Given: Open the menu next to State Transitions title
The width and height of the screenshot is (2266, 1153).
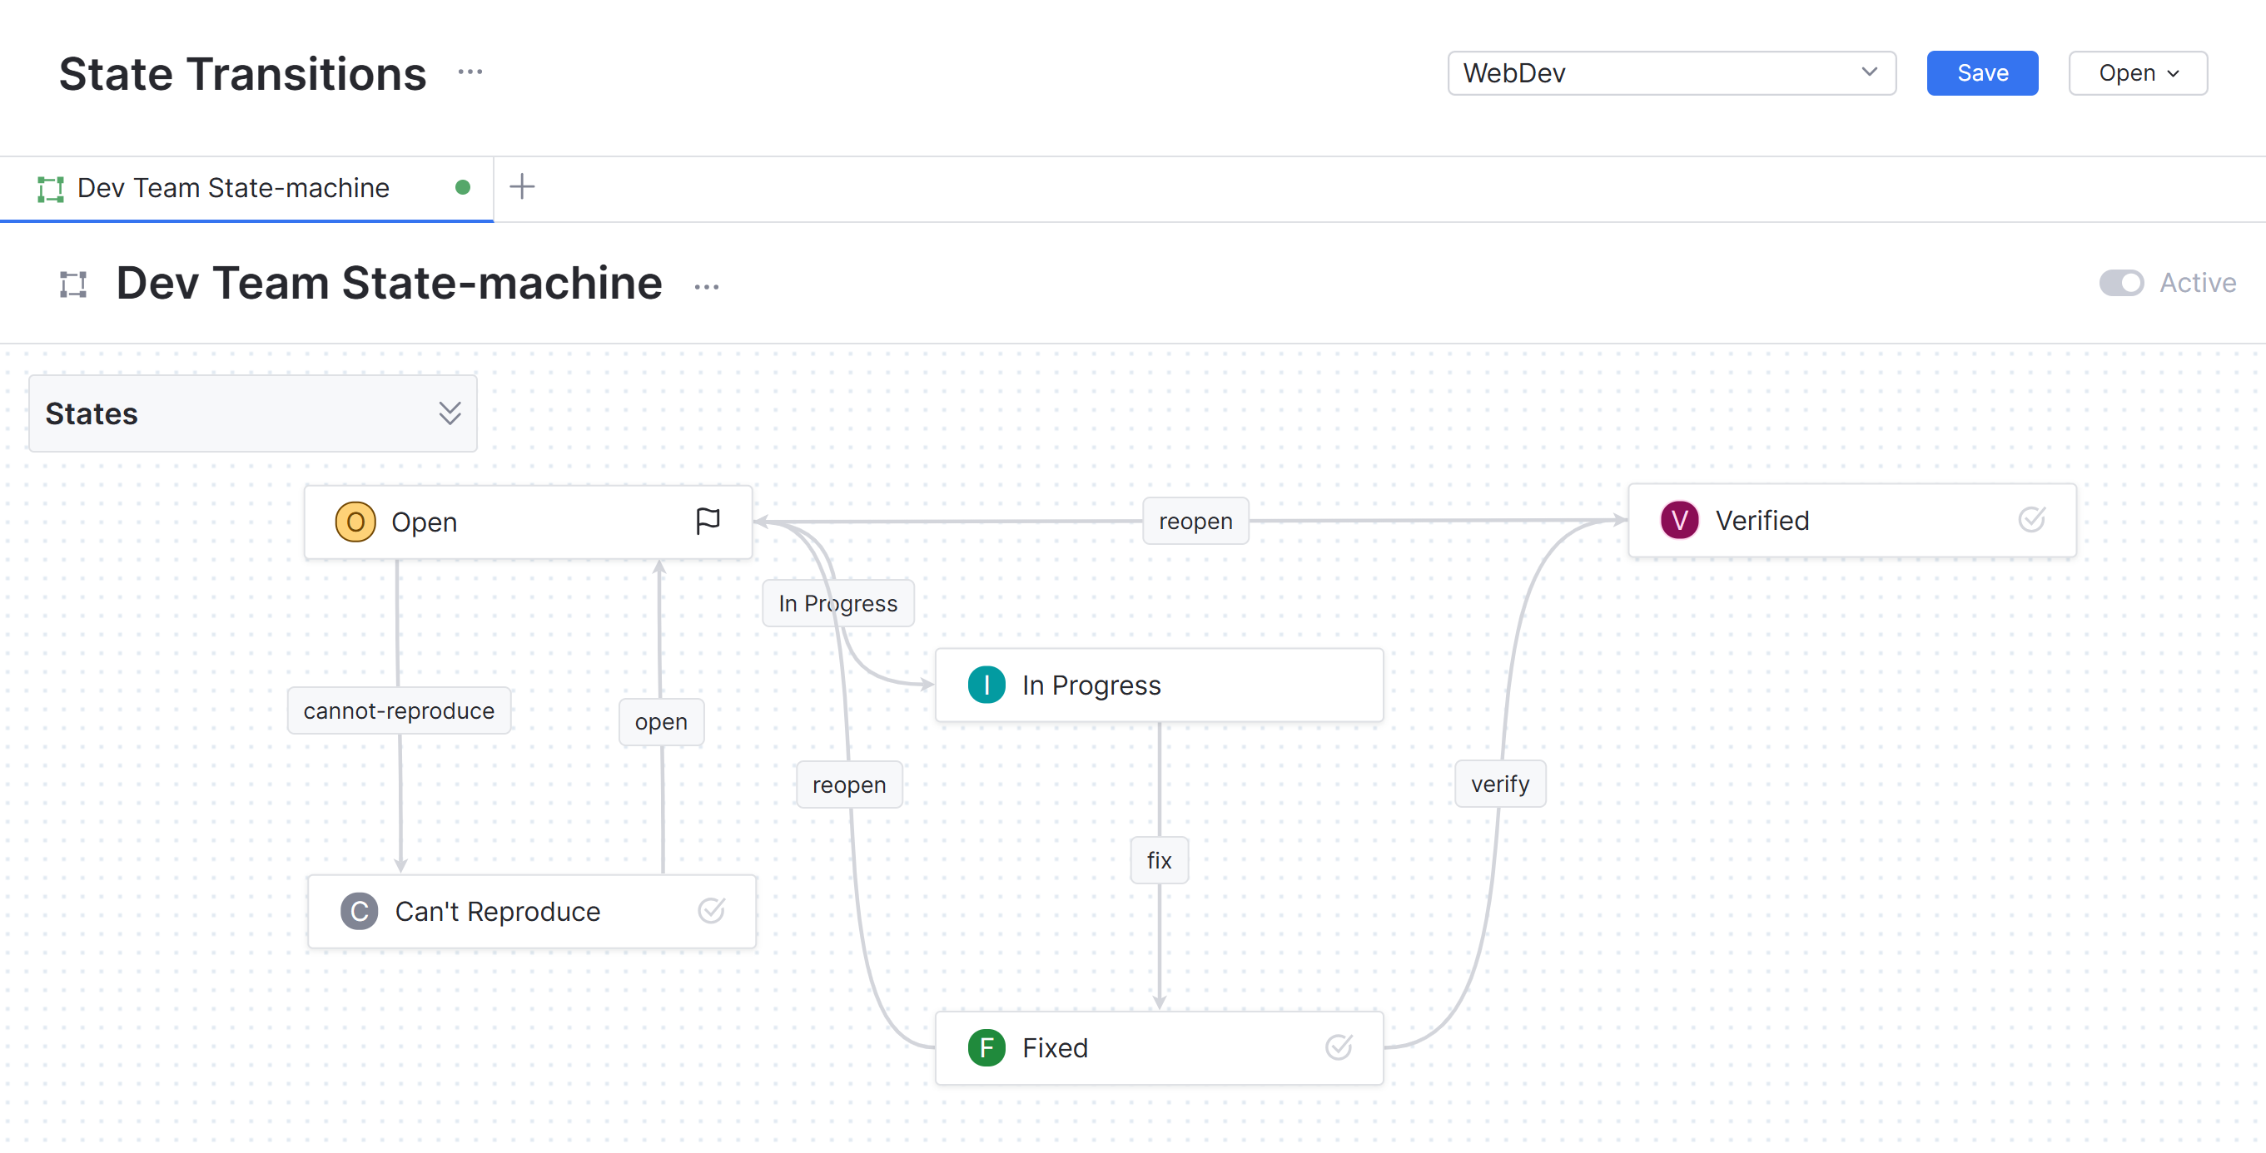Looking at the screenshot, I should (x=470, y=72).
